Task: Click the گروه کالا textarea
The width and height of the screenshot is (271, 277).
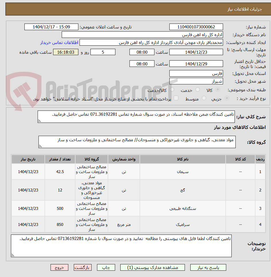Action: (137, 142)
